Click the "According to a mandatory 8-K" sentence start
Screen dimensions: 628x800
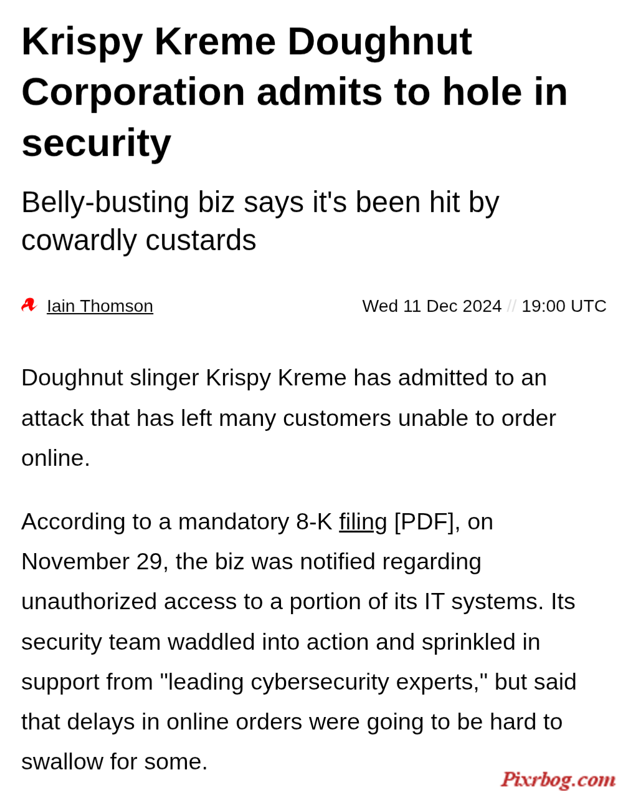(177, 522)
